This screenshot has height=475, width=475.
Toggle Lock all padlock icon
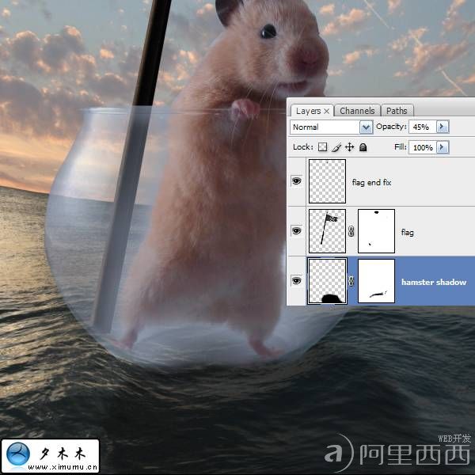tap(363, 147)
